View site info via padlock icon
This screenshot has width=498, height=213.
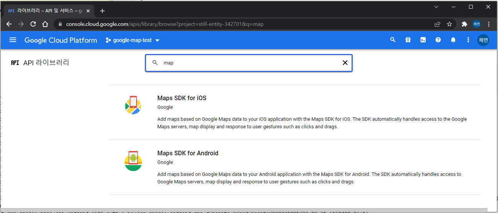(x=60, y=24)
